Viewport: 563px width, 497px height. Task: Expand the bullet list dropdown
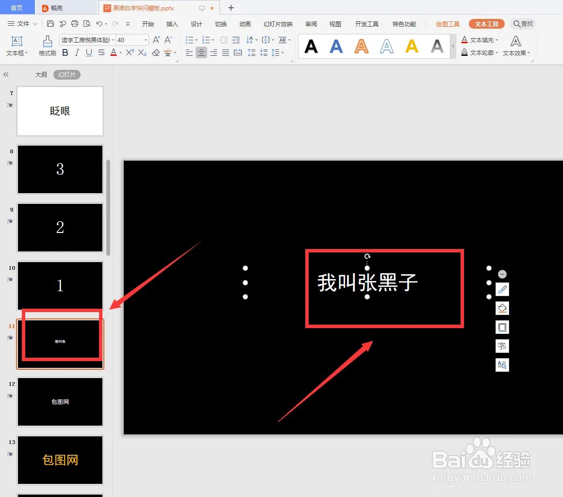point(196,40)
